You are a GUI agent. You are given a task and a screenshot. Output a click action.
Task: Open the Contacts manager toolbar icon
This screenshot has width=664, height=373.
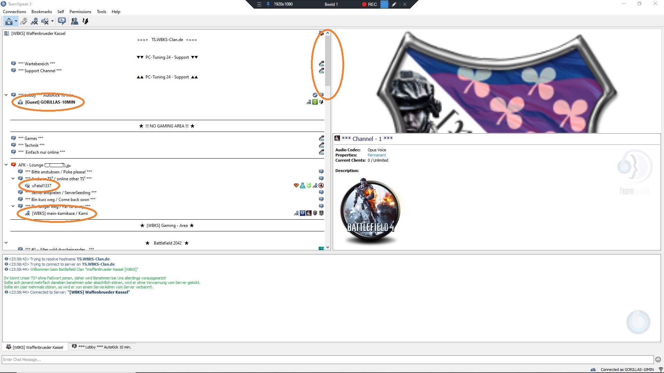coord(74,21)
